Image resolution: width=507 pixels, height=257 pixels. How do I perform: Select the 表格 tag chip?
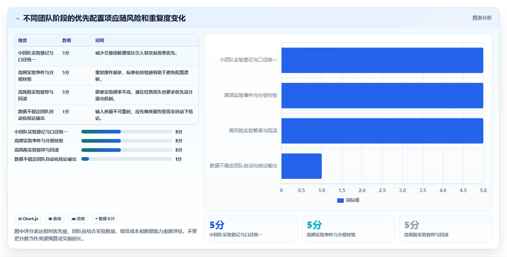(55, 219)
